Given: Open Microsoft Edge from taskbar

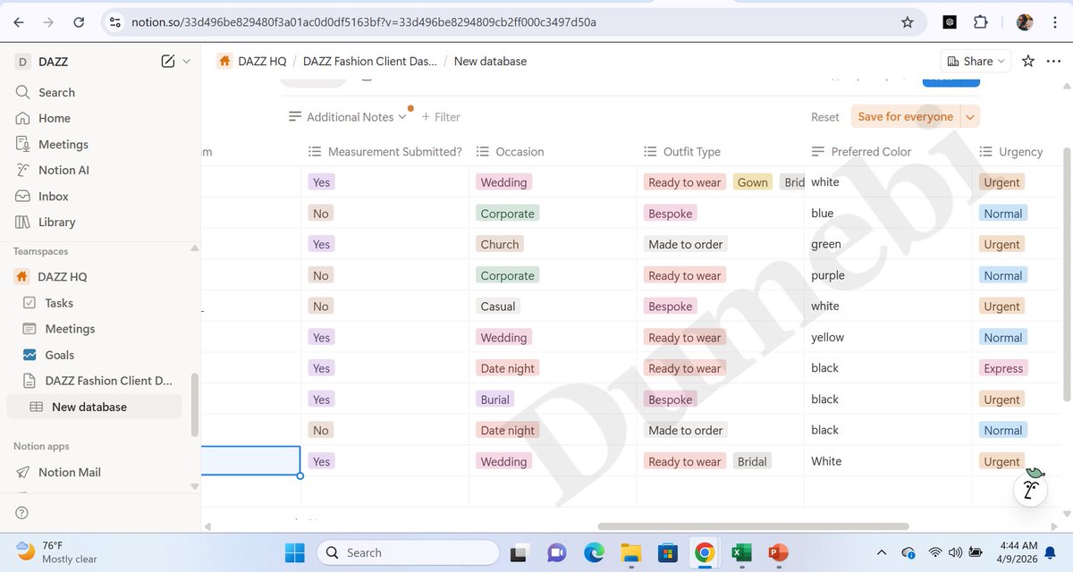Looking at the screenshot, I should pos(595,552).
